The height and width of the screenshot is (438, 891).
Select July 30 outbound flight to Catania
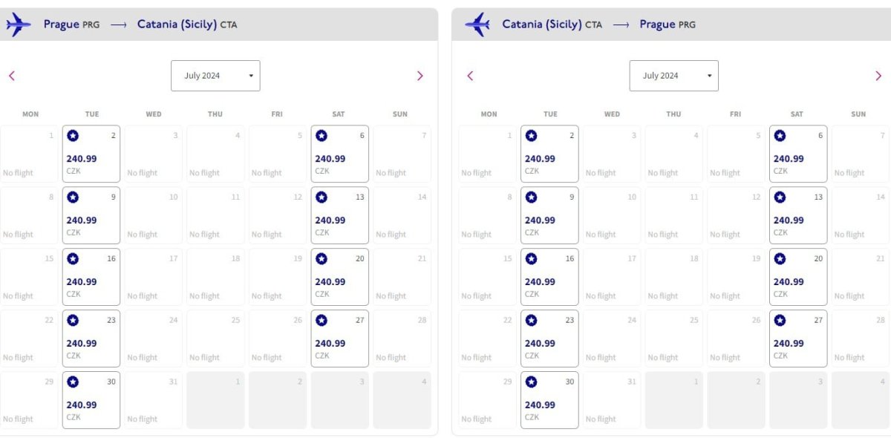click(x=91, y=401)
